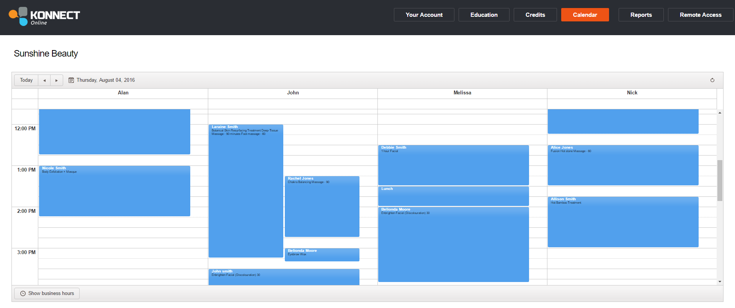Select Alice Jones Fusion Hot Stone appointment
The height and width of the screenshot is (308, 735).
pyautogui.click(x=623, y=165)
